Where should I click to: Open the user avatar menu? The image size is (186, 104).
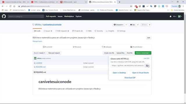tap(180, 16)
